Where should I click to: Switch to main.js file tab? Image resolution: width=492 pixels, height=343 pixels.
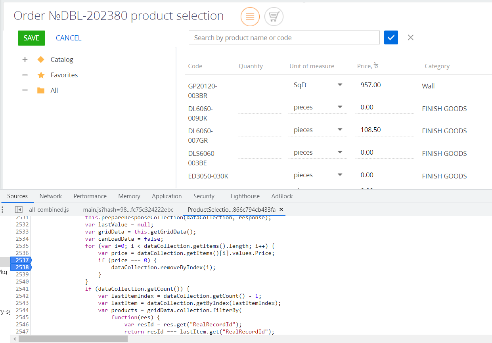128,209
